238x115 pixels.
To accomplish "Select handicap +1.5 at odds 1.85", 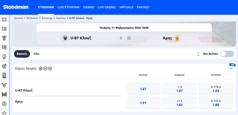I will click(179, 103).
